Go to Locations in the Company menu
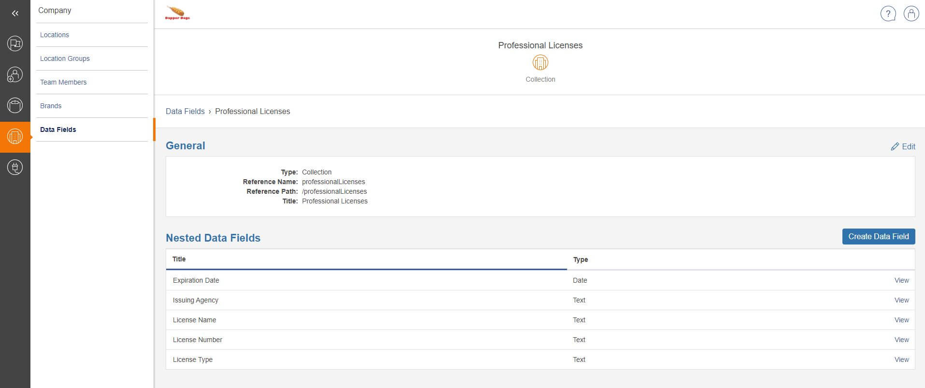 click(55, 35)
